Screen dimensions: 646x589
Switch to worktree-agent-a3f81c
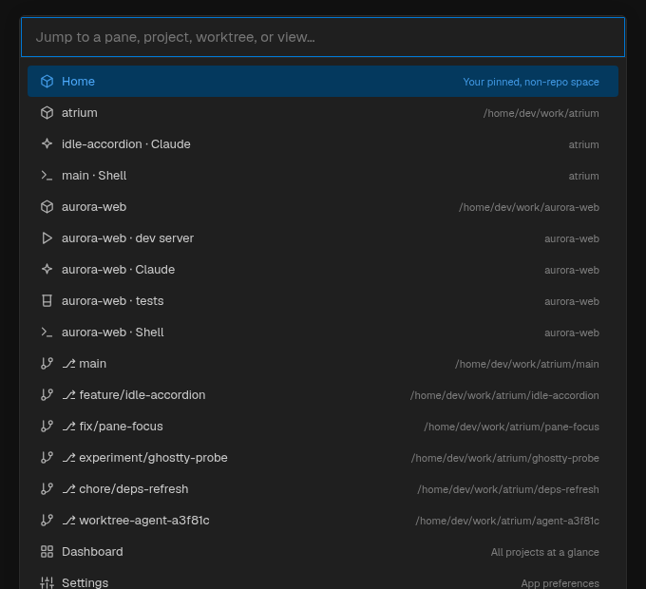323,520
